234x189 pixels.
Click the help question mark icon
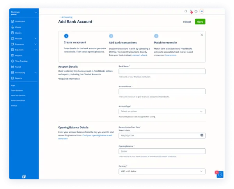(x=196, y=11)
